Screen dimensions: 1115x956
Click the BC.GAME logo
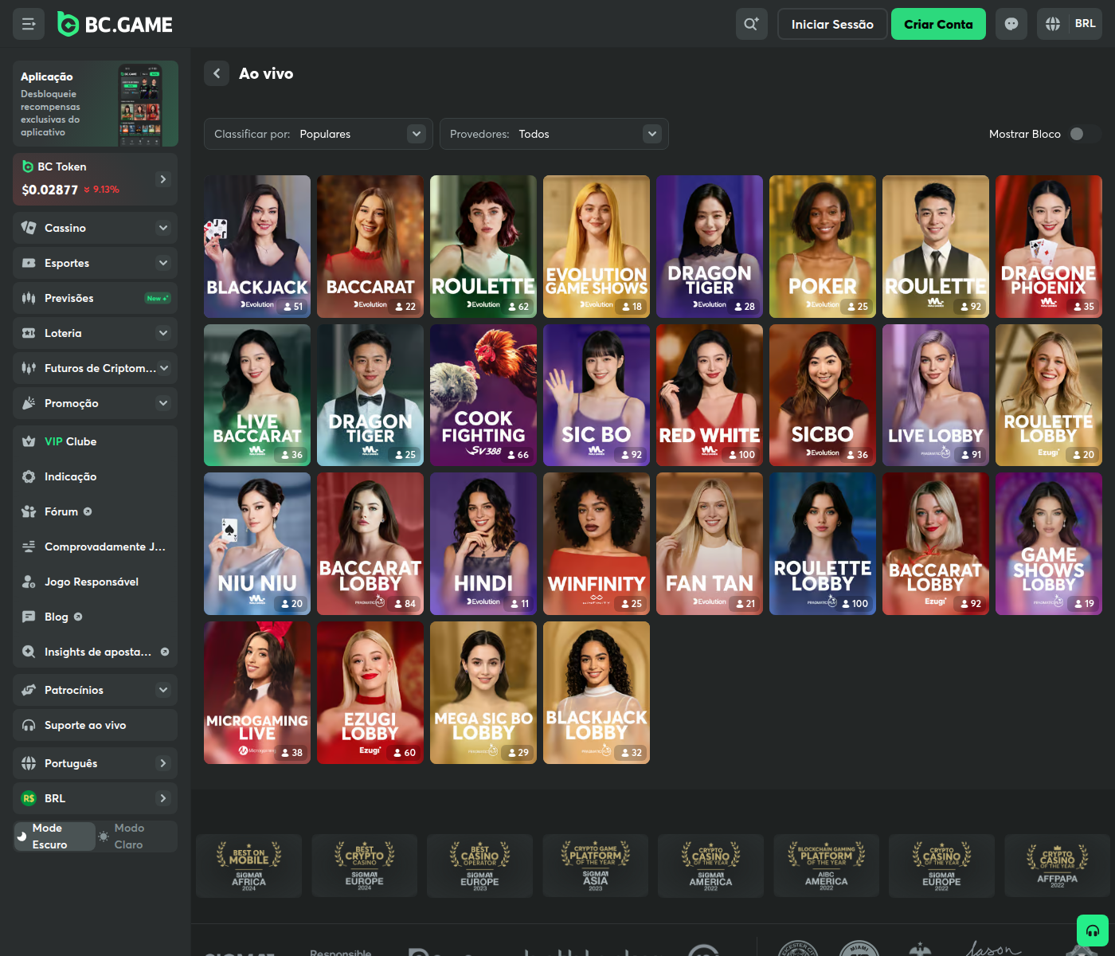click(115, 25)
